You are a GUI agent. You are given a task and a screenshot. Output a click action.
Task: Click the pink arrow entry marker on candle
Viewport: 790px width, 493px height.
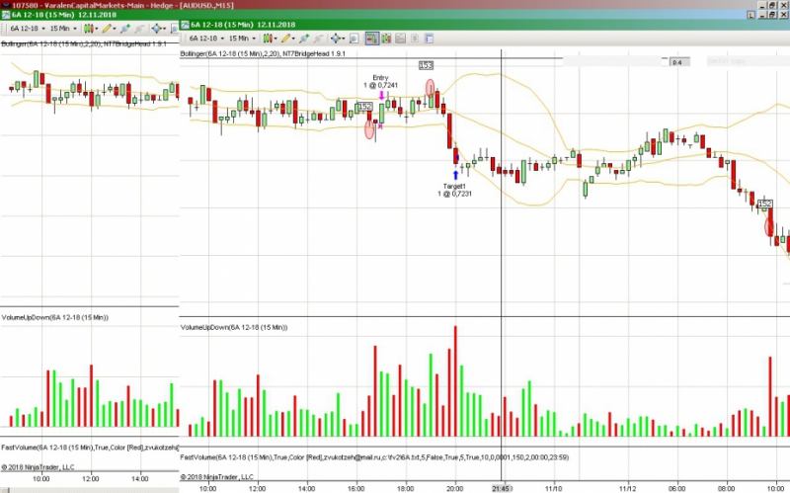coord(382,95)
